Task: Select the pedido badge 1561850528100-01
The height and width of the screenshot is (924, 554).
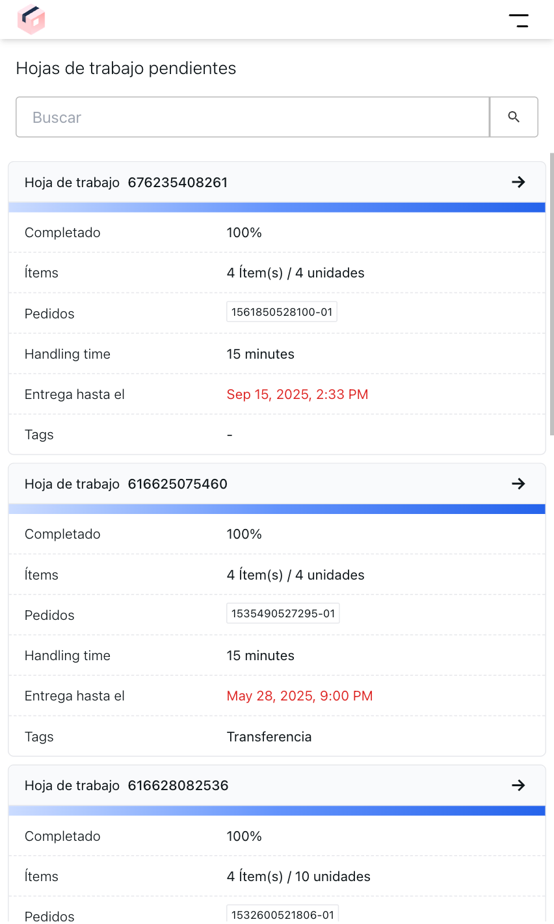Action: [281, 311]
